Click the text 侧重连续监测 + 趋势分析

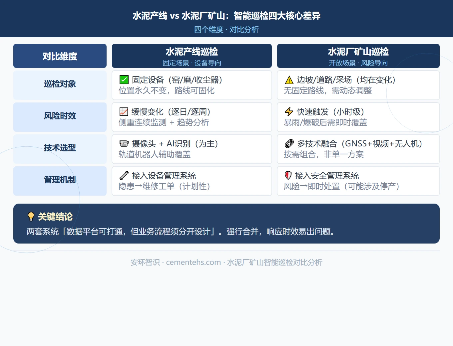(164, 122)
